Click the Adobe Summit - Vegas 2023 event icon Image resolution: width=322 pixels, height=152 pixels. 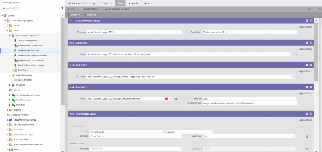pos(13,35)
